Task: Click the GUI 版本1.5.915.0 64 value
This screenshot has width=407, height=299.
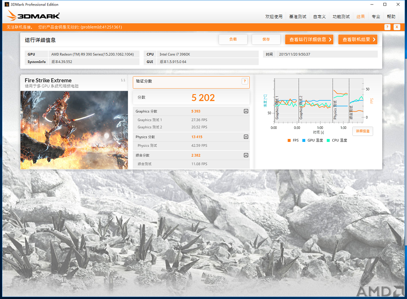Action: [x=173, y=62]
